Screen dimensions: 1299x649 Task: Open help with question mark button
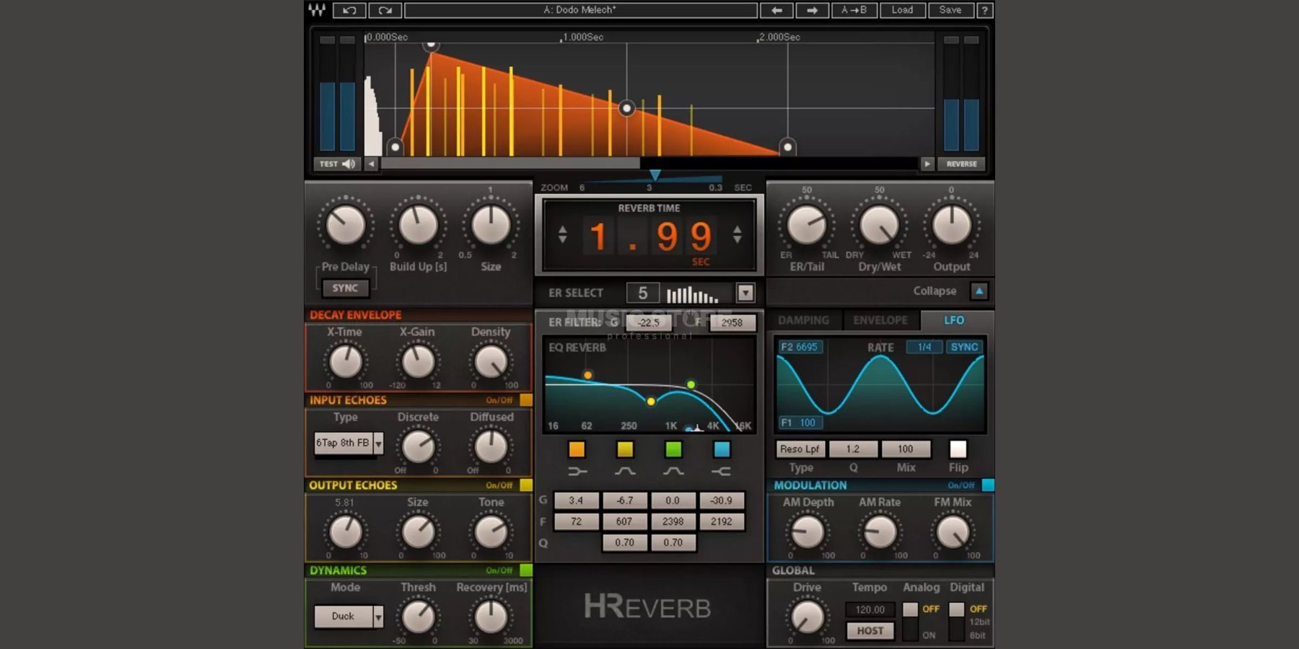tap(984, 10)
